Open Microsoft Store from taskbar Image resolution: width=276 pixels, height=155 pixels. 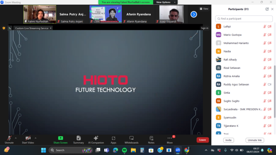click(x=151, y=150)
